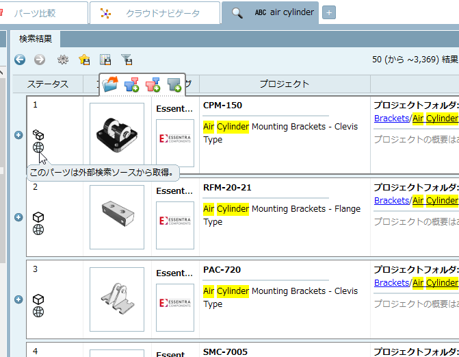Viewport: 459px width, 357px height.
Task: Expand the RFM-20-21 result row
Action: click(18, 217)
